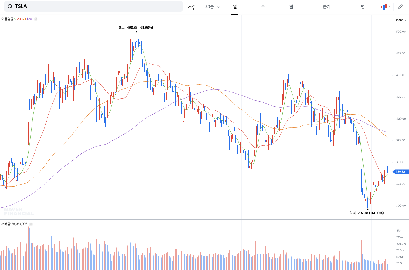Click the 최고 498.83 (-31.98%) label
This screenshot has width=409, height=270.
pos(136,28)
